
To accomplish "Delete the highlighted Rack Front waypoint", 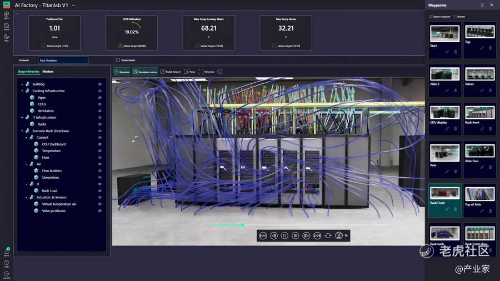I will point(456,209).
